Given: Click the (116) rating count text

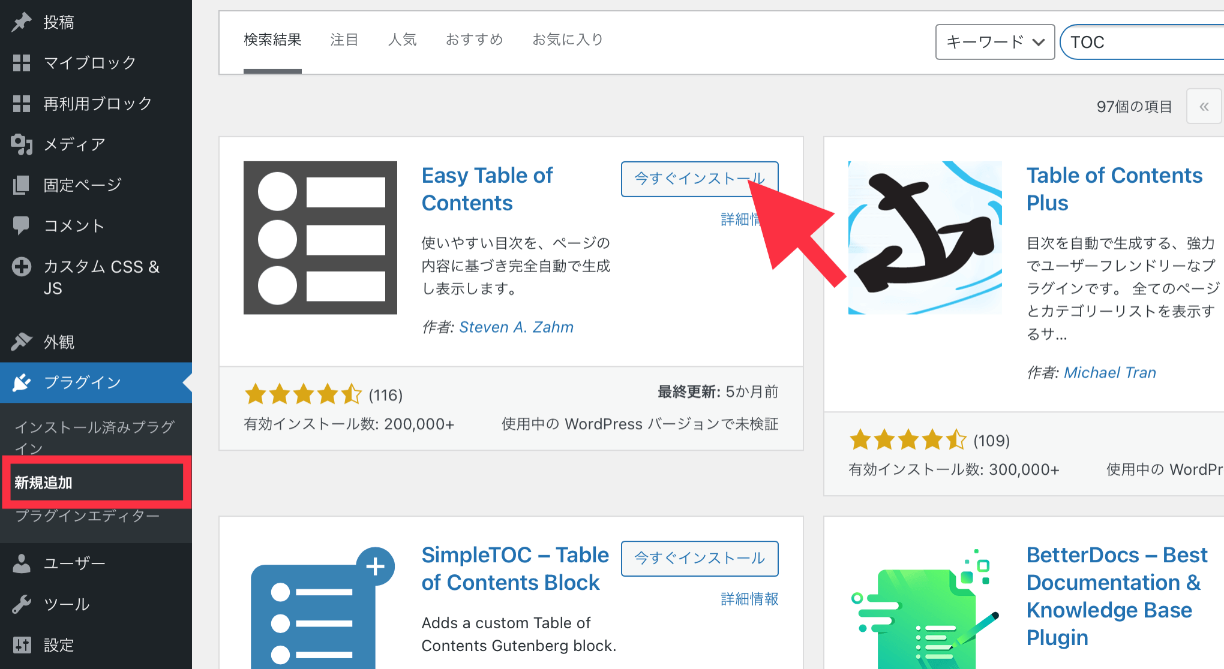Looking at the screenshot, I should coord(385,395).
